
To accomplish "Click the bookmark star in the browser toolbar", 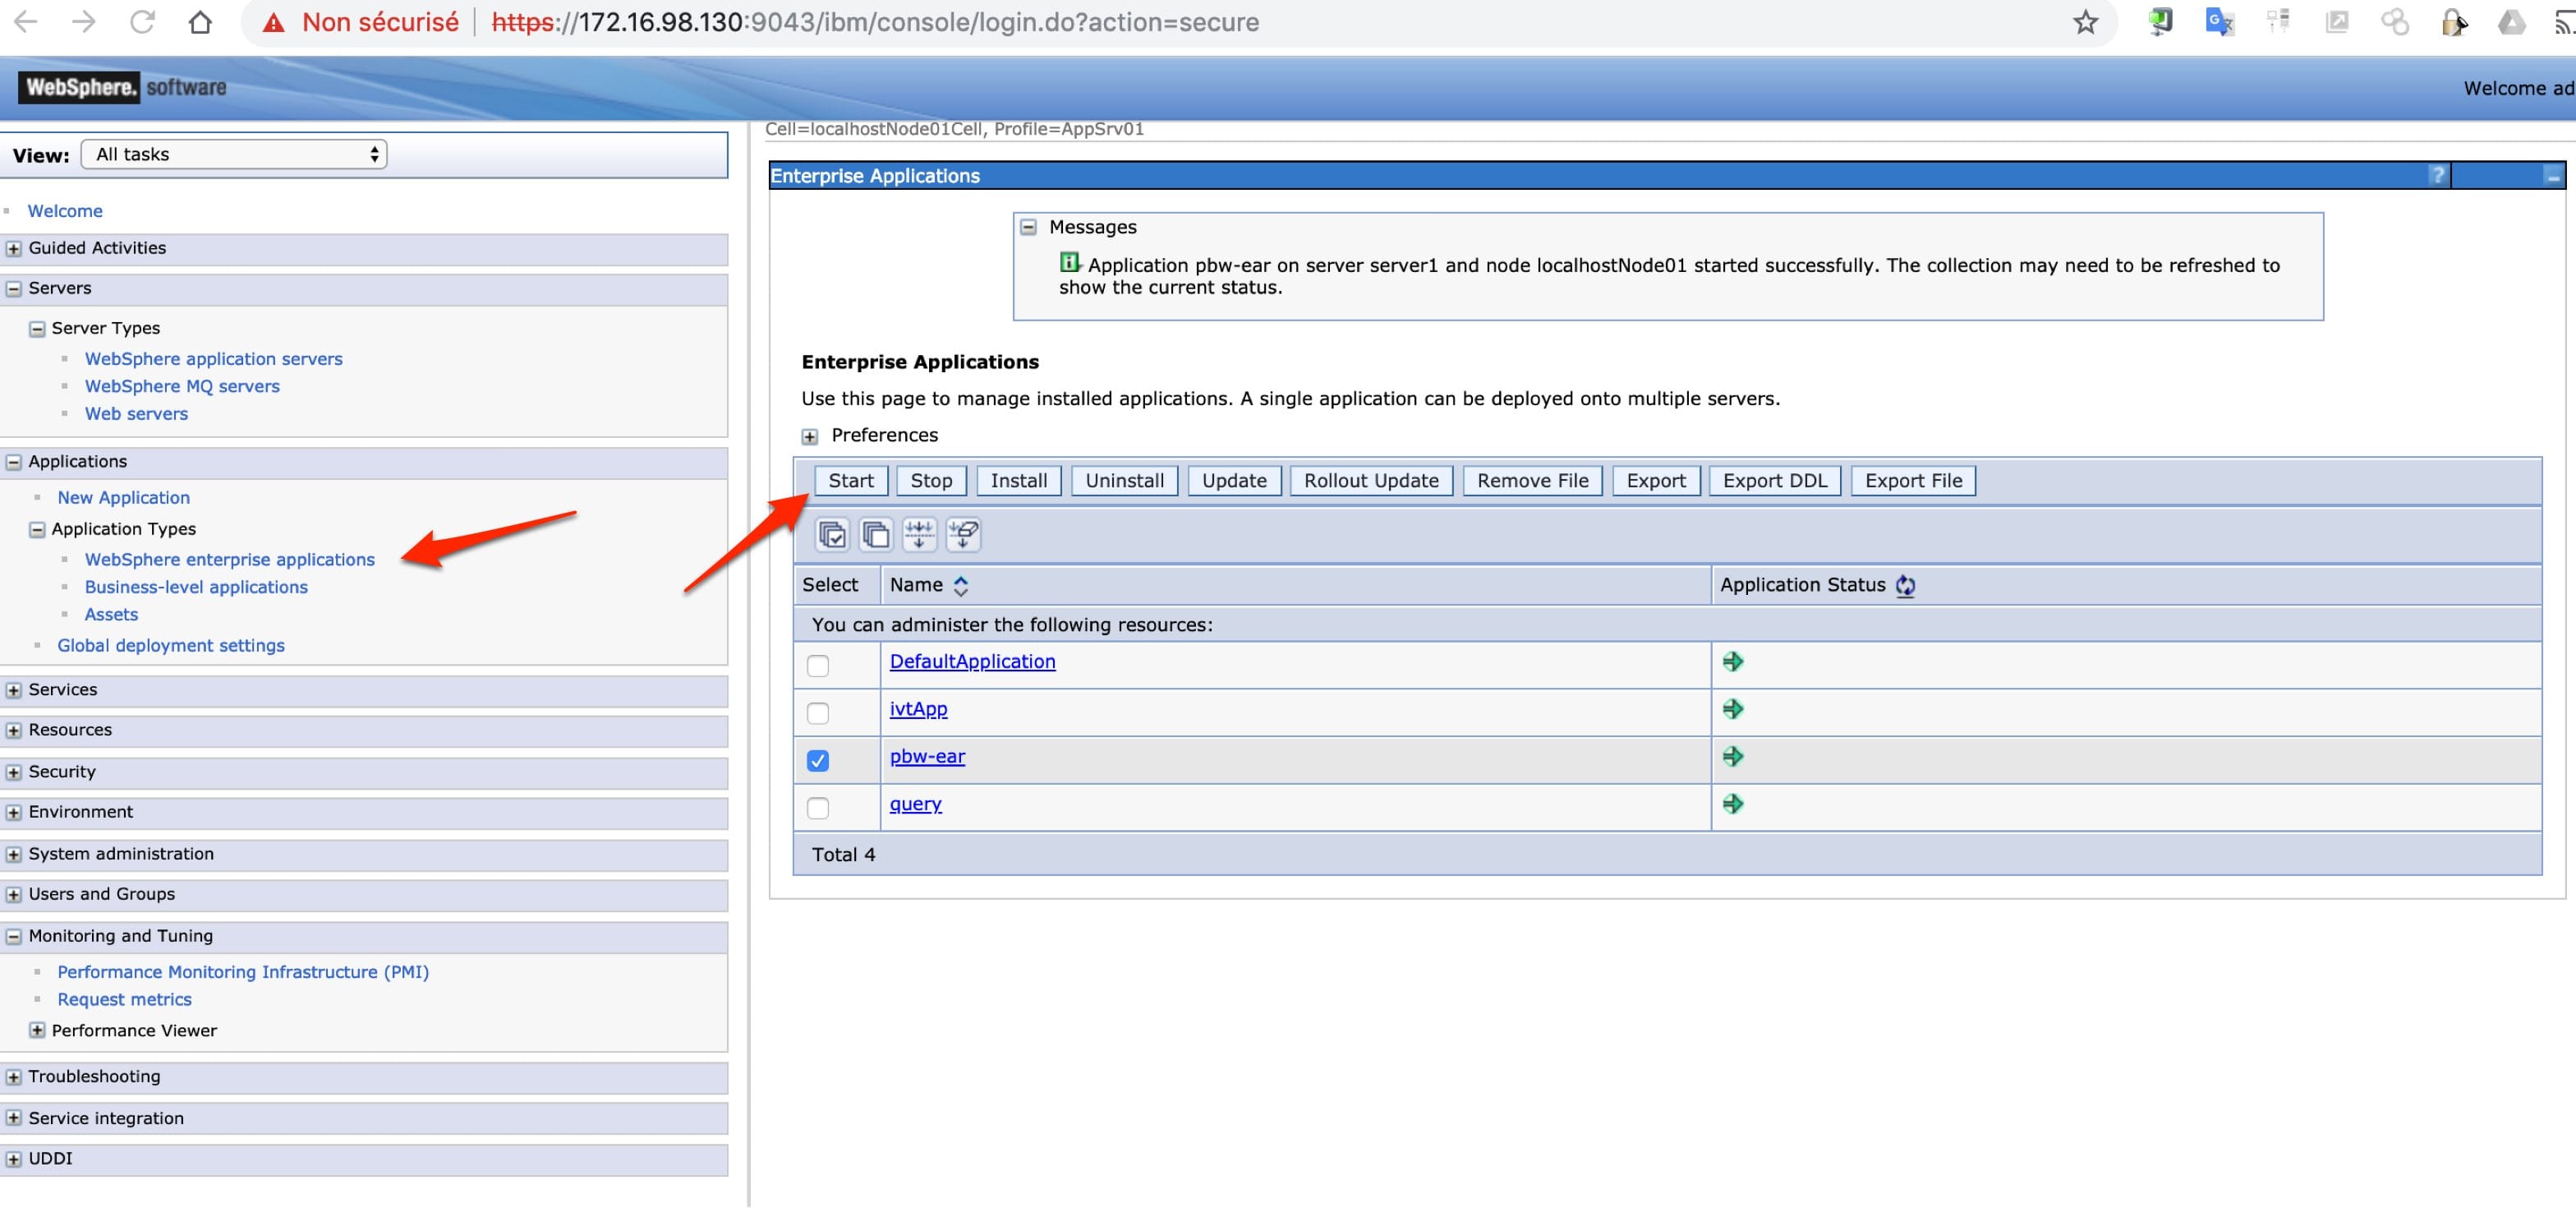I will click(x=2085, y=22).
